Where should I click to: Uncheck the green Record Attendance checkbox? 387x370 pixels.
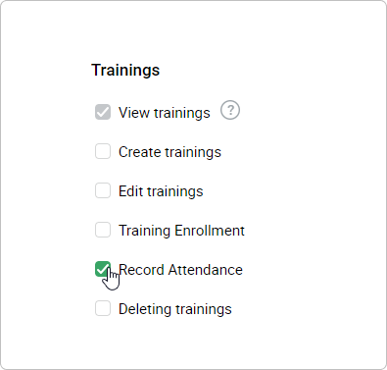click(x=103, y=269)
